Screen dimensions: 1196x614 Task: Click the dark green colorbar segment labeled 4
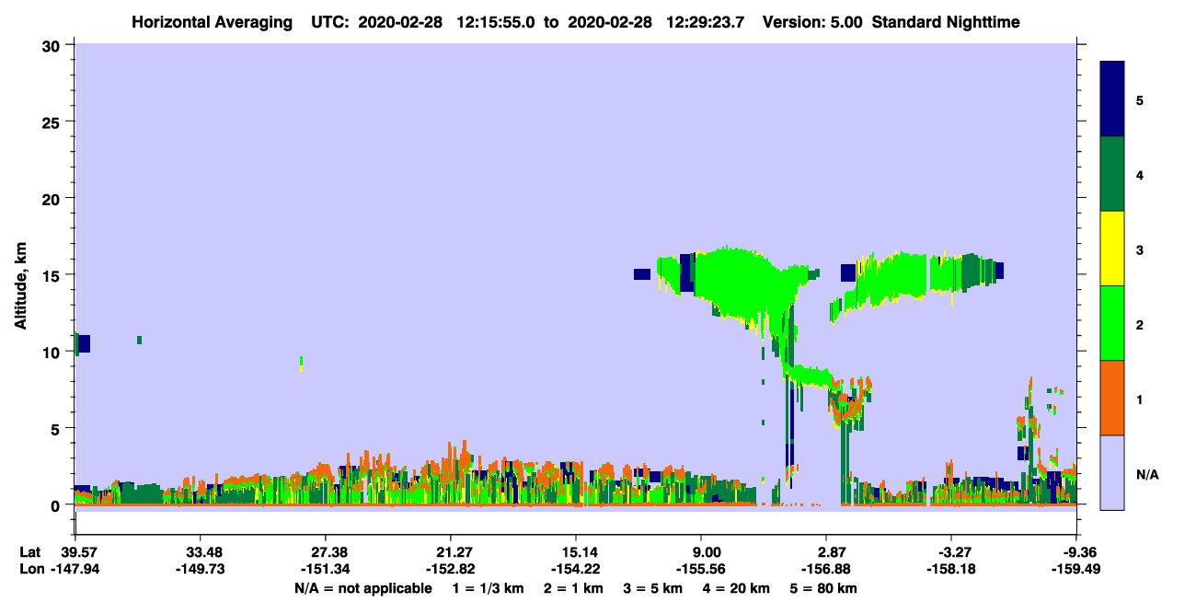pyautogui.click(x=1112, y=174)
